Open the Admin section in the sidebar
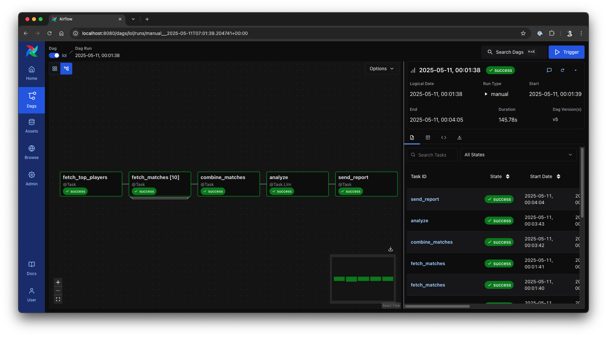 (x=31, y=179)
